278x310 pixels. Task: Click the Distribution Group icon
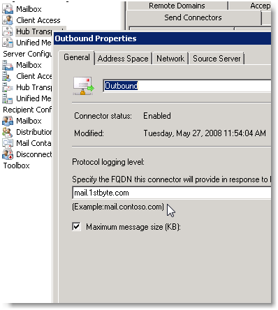(x=7, y=132)
